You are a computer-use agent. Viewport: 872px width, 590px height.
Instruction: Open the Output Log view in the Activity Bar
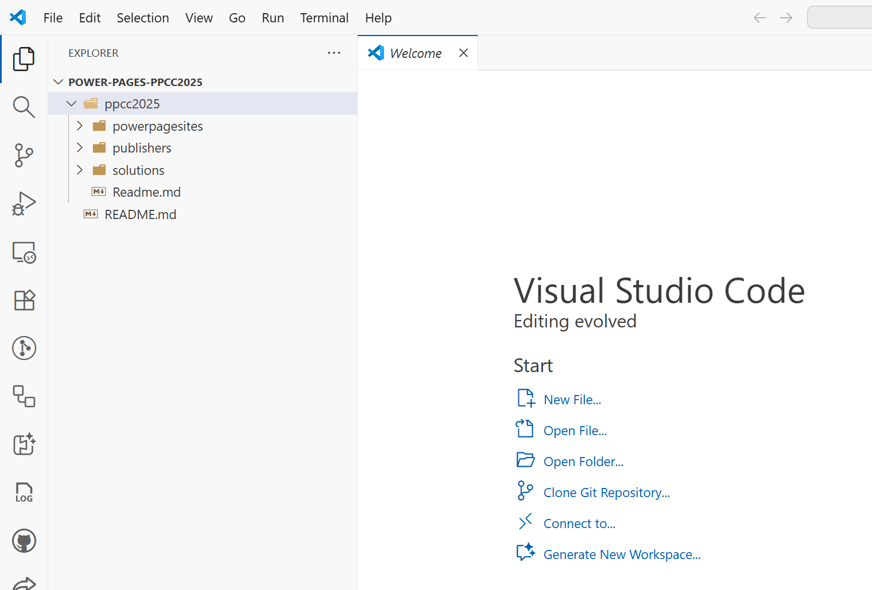pos(24,492)
